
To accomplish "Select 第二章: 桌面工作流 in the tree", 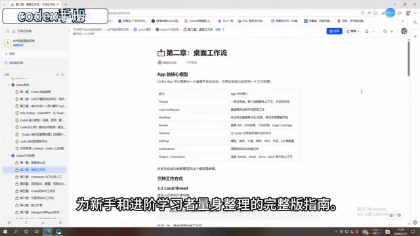I will [x=35, y=170].
